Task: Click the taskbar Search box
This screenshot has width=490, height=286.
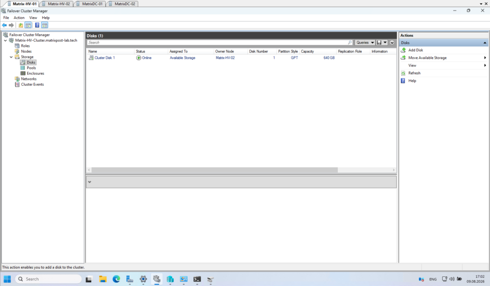Action: pyautogui.click(x=48, y=279)
